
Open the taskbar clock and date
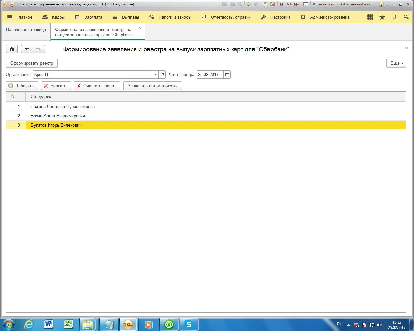click(x=397, y=325)
